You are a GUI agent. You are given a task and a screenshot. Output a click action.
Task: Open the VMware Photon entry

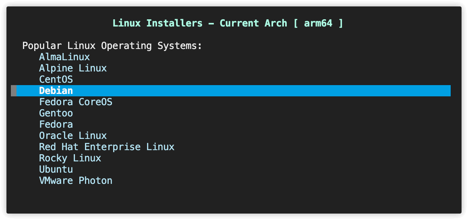(x=76, y=181)
